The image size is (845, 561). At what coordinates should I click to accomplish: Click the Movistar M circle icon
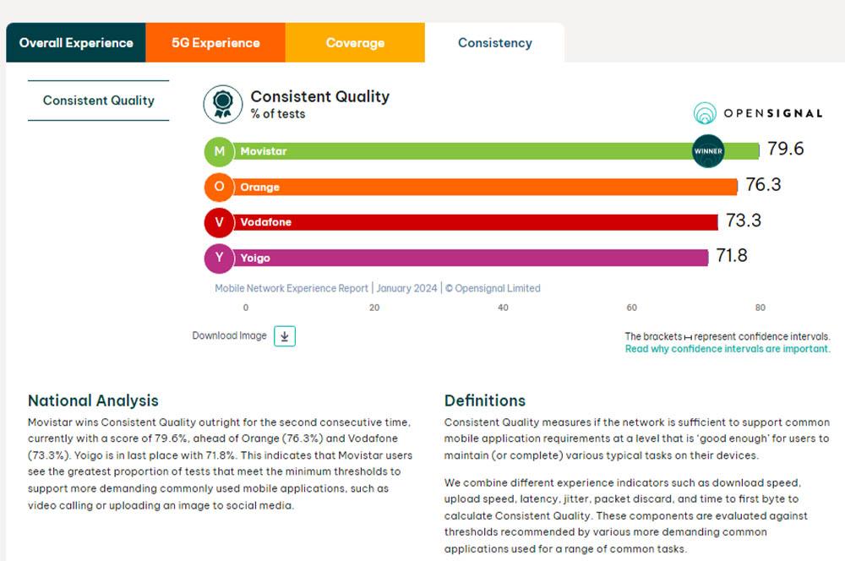219,151
